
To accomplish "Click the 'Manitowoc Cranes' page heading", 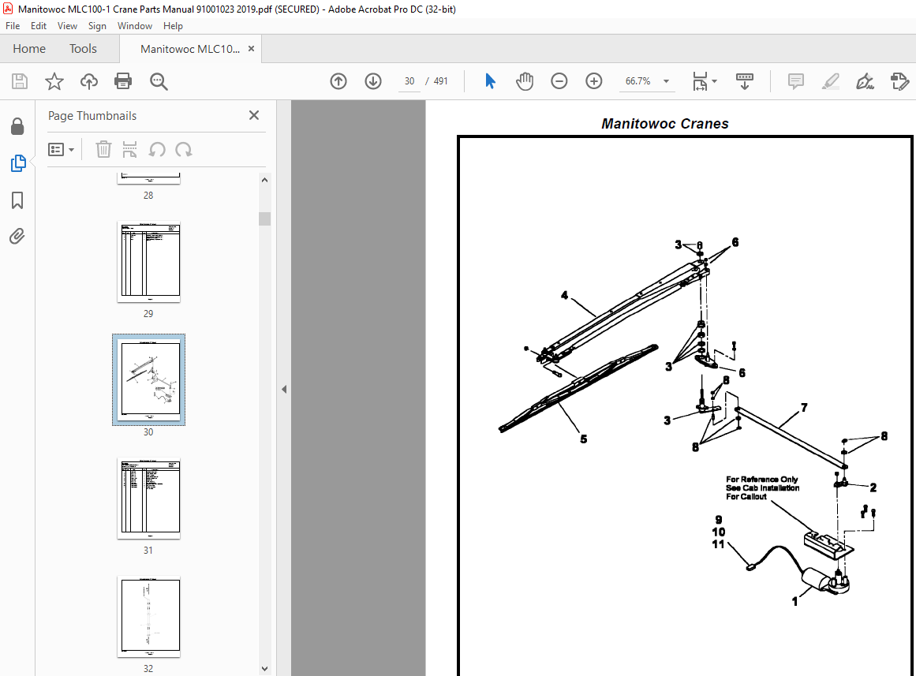I will [665, 124].
